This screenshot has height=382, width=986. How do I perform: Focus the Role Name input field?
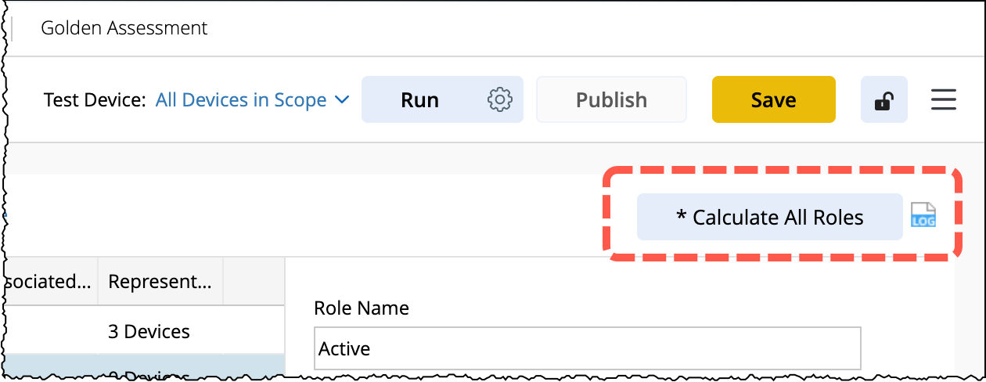tap(587, 348)
